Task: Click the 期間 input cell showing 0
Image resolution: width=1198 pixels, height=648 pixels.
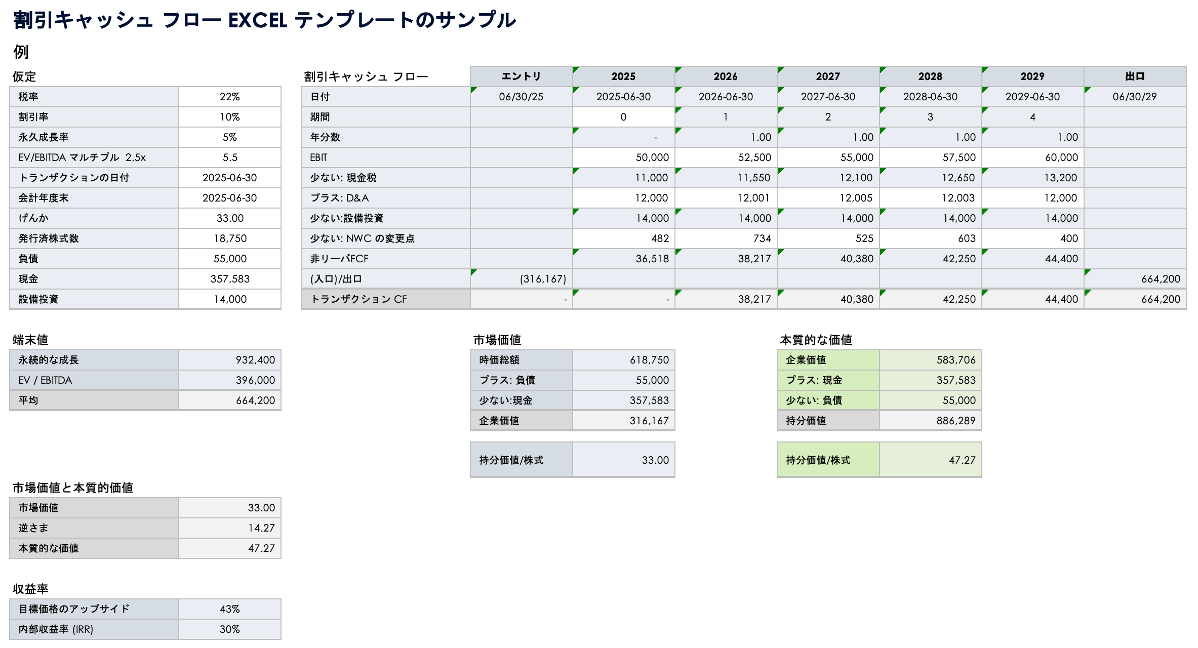Action: click(624, 117)
